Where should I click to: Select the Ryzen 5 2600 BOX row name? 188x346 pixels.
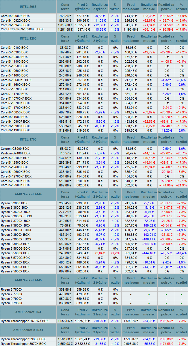tap(14, 203)
